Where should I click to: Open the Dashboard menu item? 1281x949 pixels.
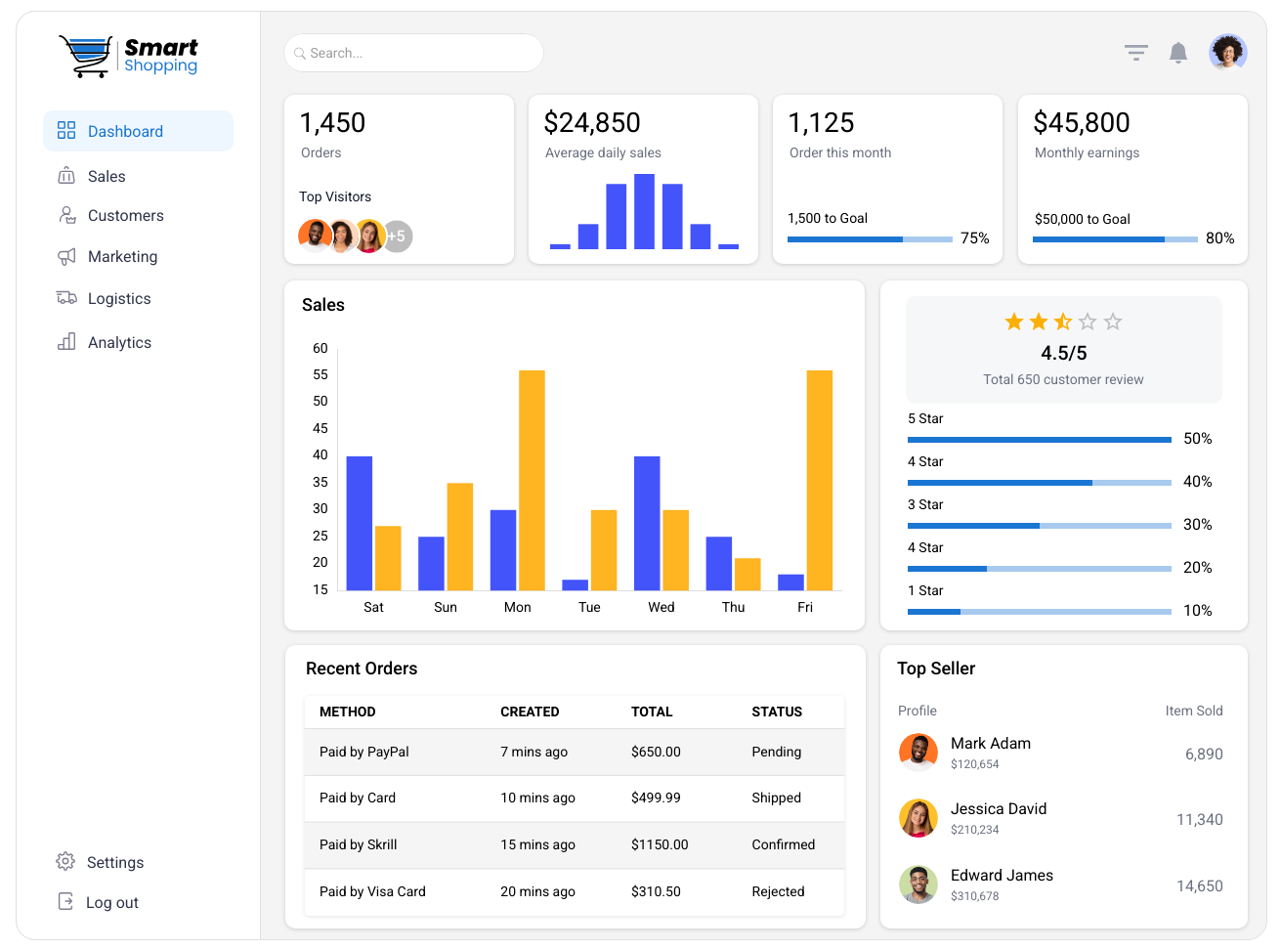point(138,131)
